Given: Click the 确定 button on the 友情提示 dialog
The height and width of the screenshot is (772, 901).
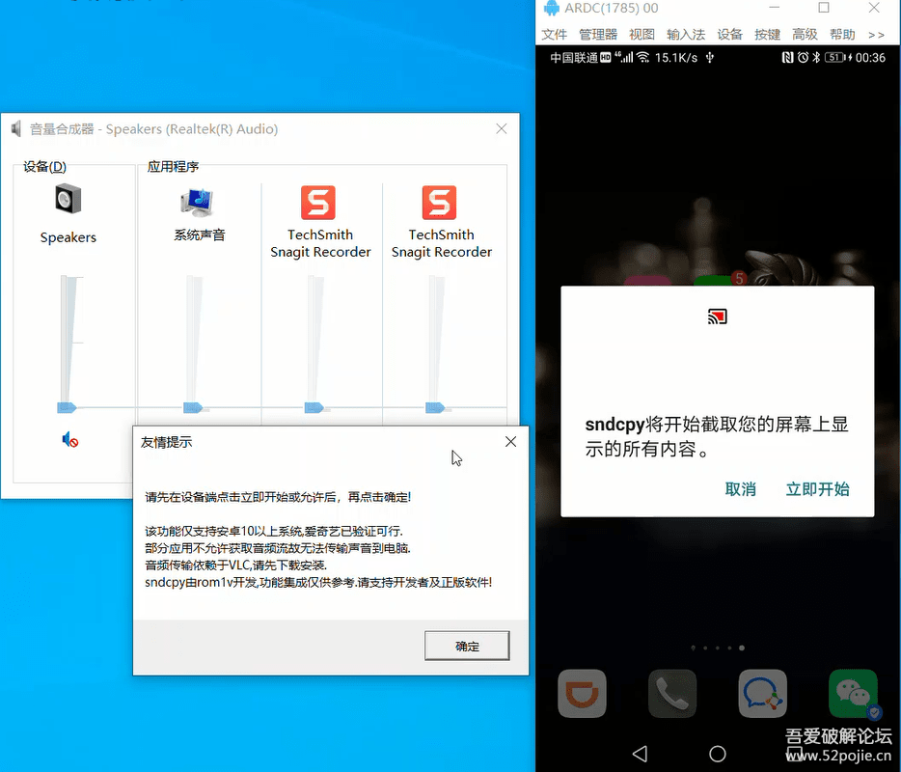Looking at the screenshot, I should [467, 646].
